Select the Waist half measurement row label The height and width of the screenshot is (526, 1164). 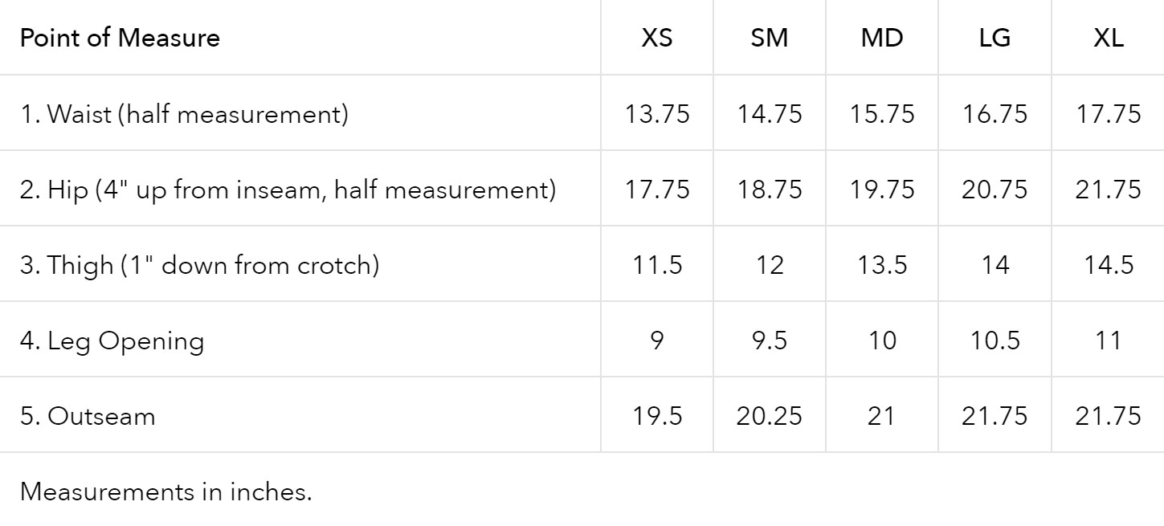click(184, 114)
